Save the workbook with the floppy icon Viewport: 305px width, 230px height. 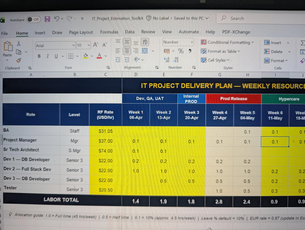(x=47, y=19)
